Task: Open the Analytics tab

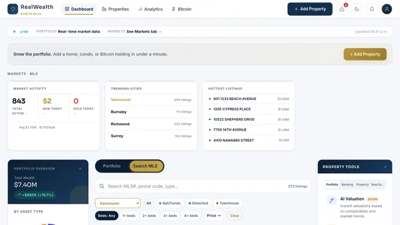Action: click(x=150, y=9)
